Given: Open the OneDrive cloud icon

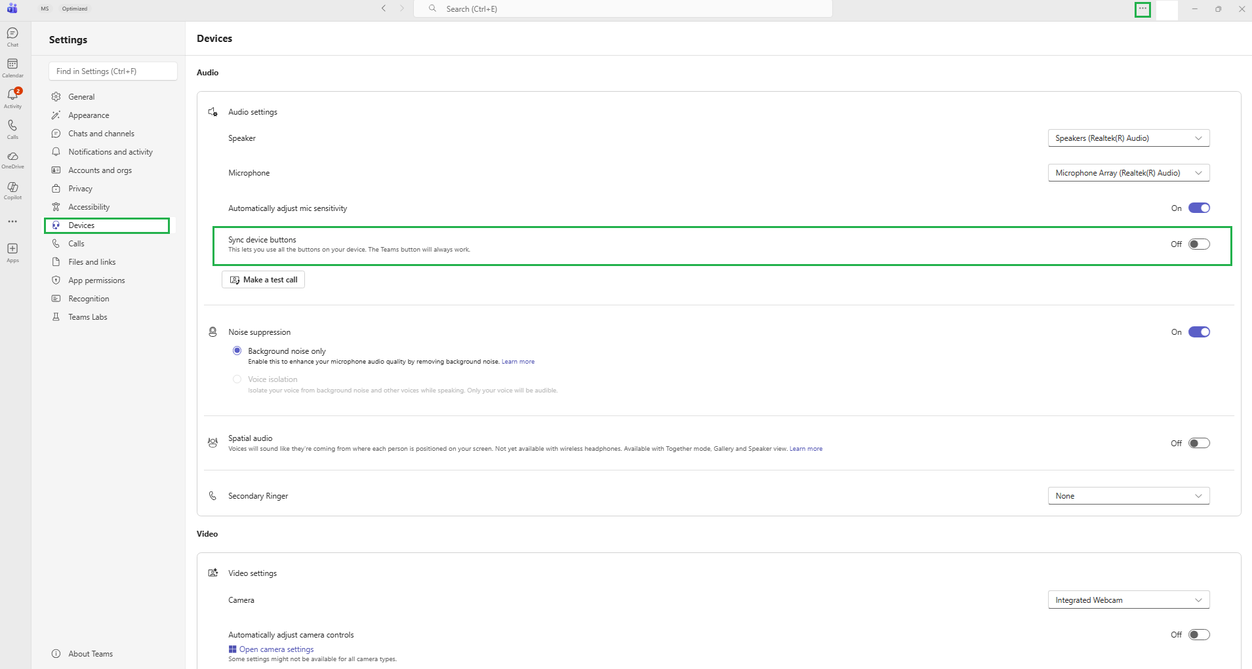Looking at the screenshot, I should tap(12, 160).
